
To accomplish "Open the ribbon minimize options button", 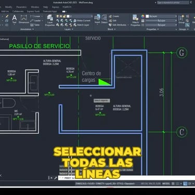I will pyautogui.click(x=64, y=11).
